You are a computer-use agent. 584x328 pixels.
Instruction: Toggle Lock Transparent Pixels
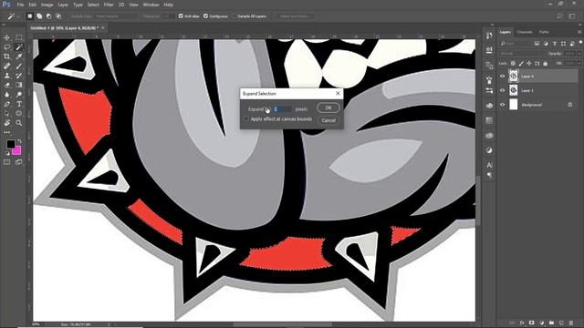pyautogui.click(x=513, y=64)
